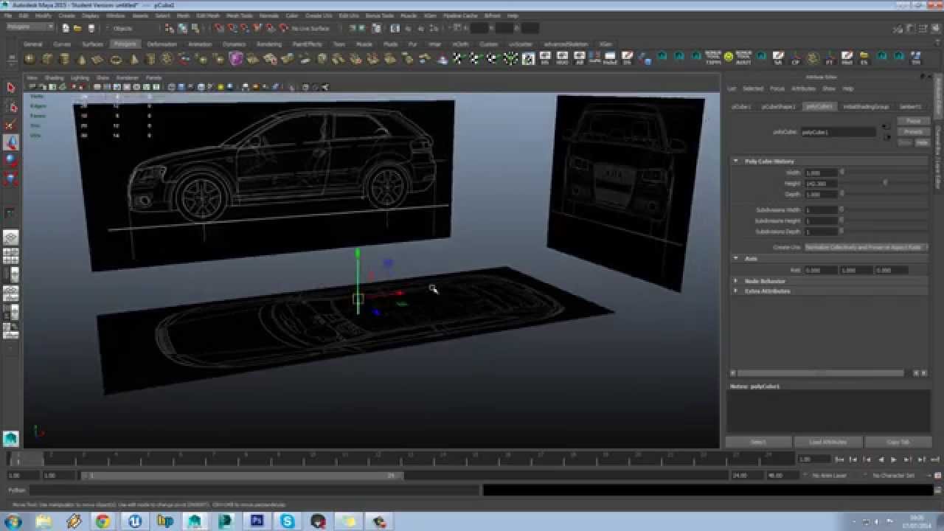Screen dimensions: 944x531
Task: Click the Copy Tab button
Action: 898,442
